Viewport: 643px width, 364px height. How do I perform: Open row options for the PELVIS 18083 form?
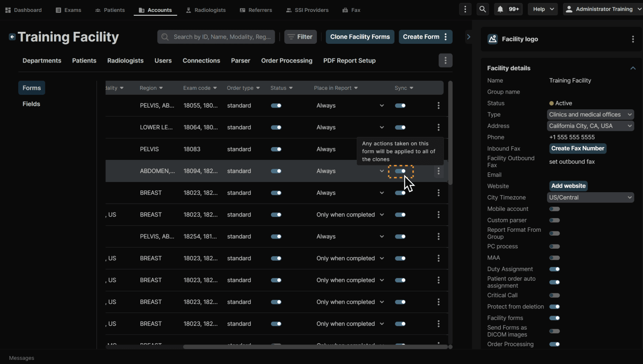[438, 149]
